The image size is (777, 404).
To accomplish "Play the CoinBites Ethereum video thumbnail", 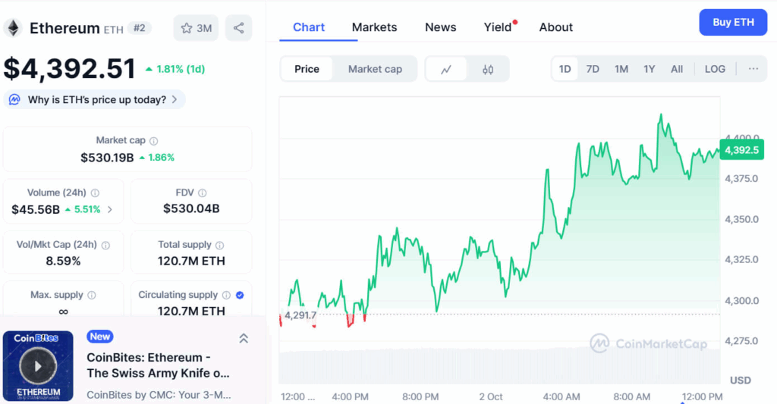I will (x=38, y=366).
